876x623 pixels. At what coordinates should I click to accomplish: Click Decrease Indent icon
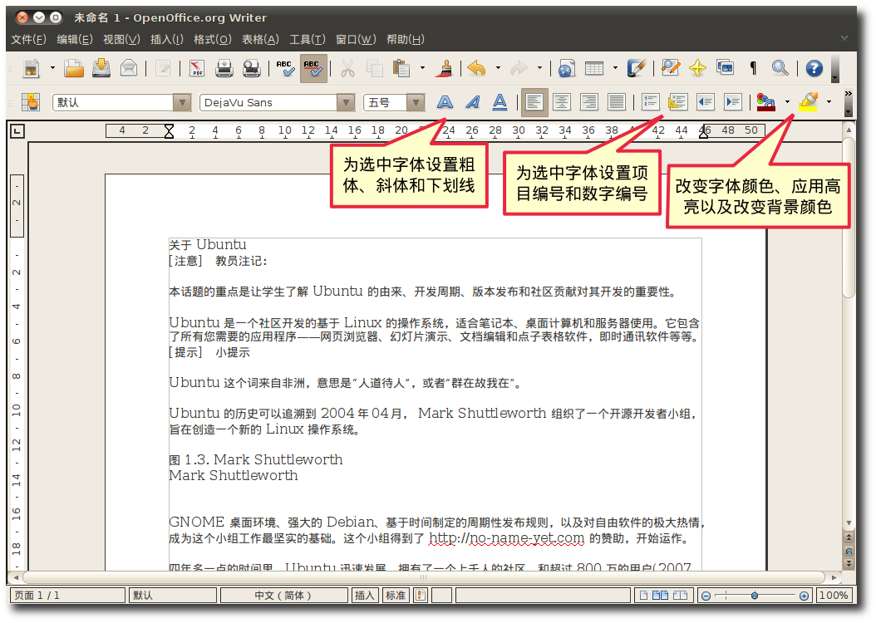click(705, 102)
